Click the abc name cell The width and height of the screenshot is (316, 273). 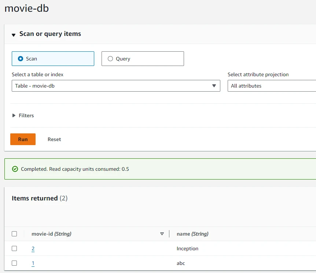[181, 263]
